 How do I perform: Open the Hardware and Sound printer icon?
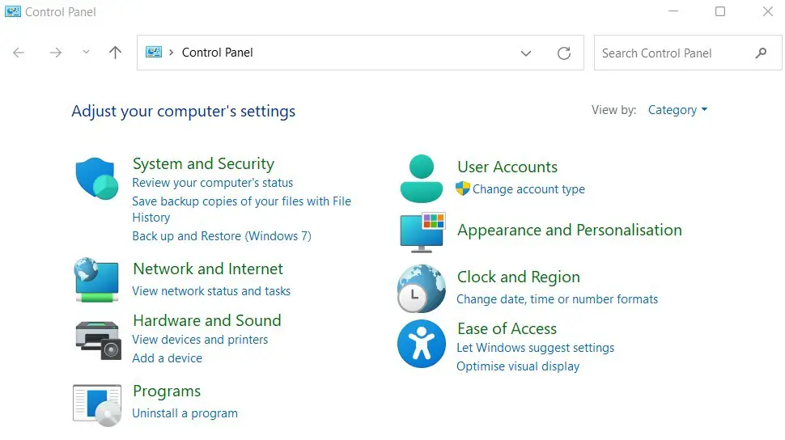(98, 341)
